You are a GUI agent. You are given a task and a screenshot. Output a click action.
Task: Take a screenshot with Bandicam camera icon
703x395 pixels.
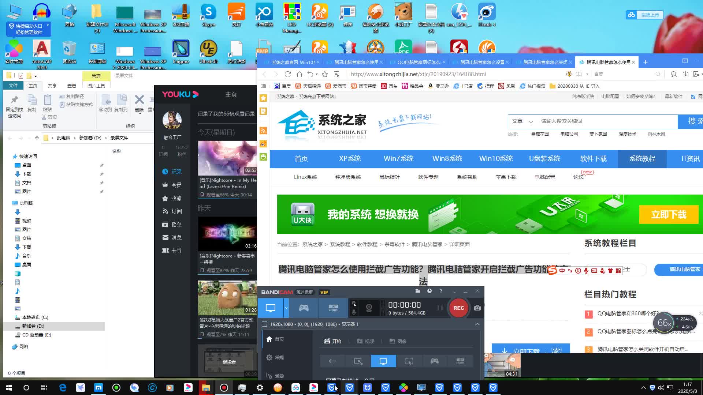(477, 308)
